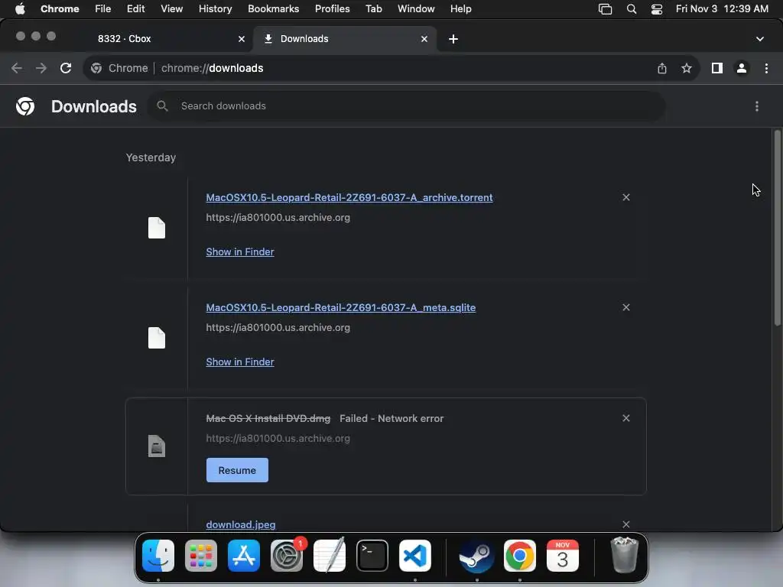Image resolution: width=783 pixels, height=587 pixels.
Task: Remove the failed Install DVD.dmg entry
Action: click(x=626, y=418)
